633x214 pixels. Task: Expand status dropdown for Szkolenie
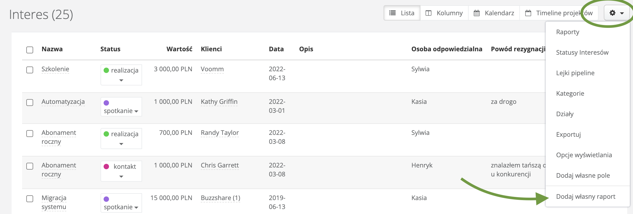pyautogui.click(x=121, y=80)
